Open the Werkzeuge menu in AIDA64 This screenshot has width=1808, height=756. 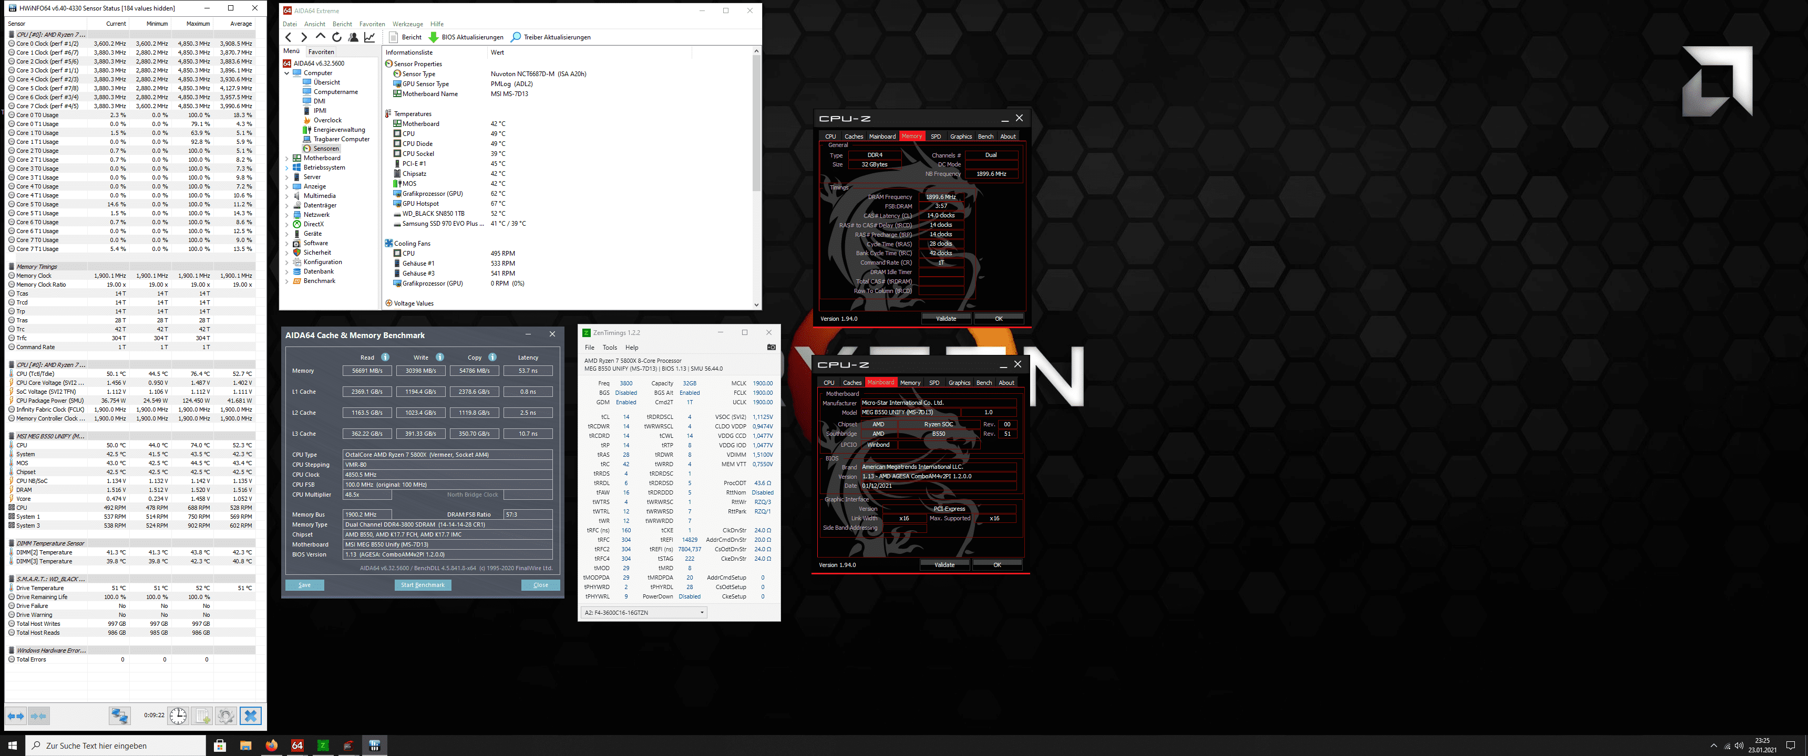pyautogui.click(x=407, y=24)
